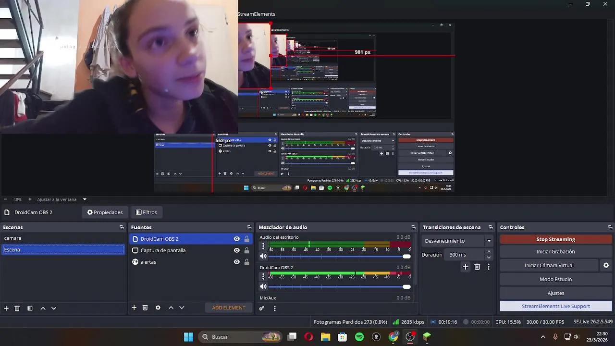Zoom in the preview with plus icon
This screenshot has height=346, width=615.
[30, 199]
